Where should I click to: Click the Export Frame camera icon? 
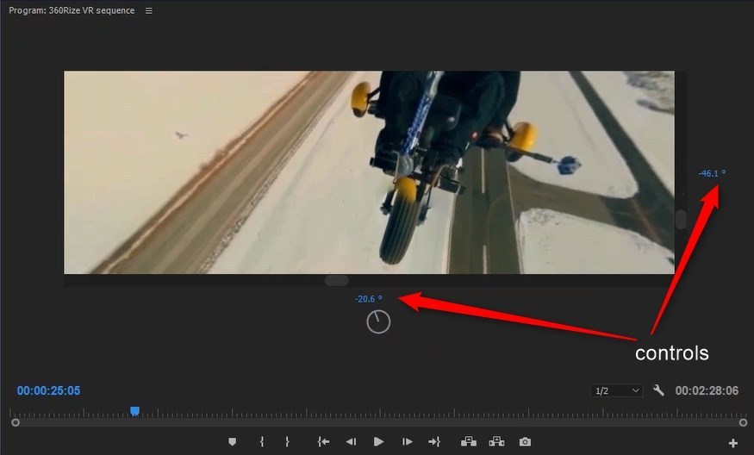click(x=525, y=441)
